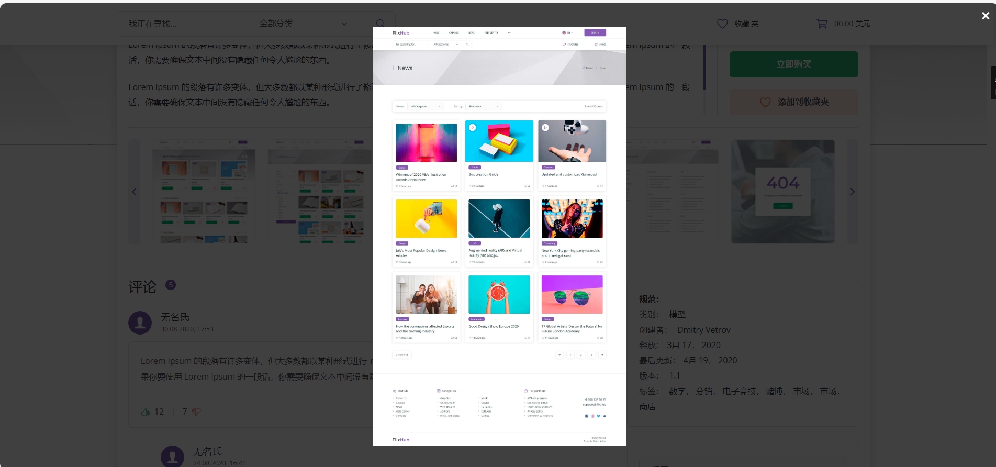Click the timestamp 30.08.2020, 17:53
Screen dimensions: 996x467
187,329
